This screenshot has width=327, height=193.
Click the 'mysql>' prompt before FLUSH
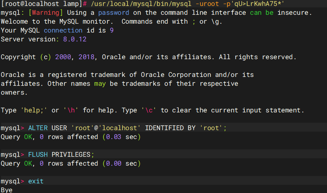click(13, 155)
